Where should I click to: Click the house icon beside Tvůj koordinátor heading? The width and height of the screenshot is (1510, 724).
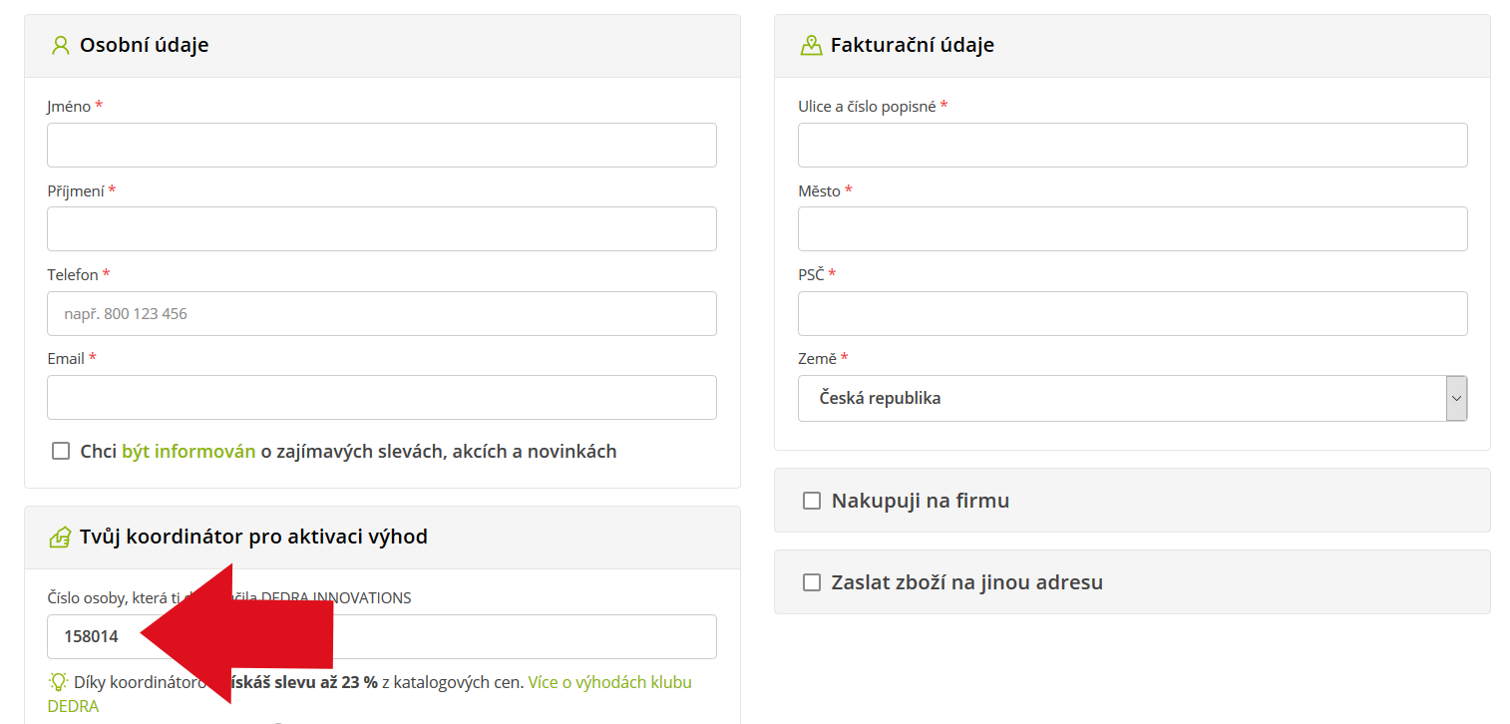pos(60,538)
